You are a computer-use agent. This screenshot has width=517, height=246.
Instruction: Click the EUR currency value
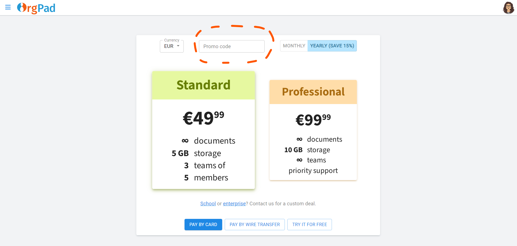coord(169,46)
